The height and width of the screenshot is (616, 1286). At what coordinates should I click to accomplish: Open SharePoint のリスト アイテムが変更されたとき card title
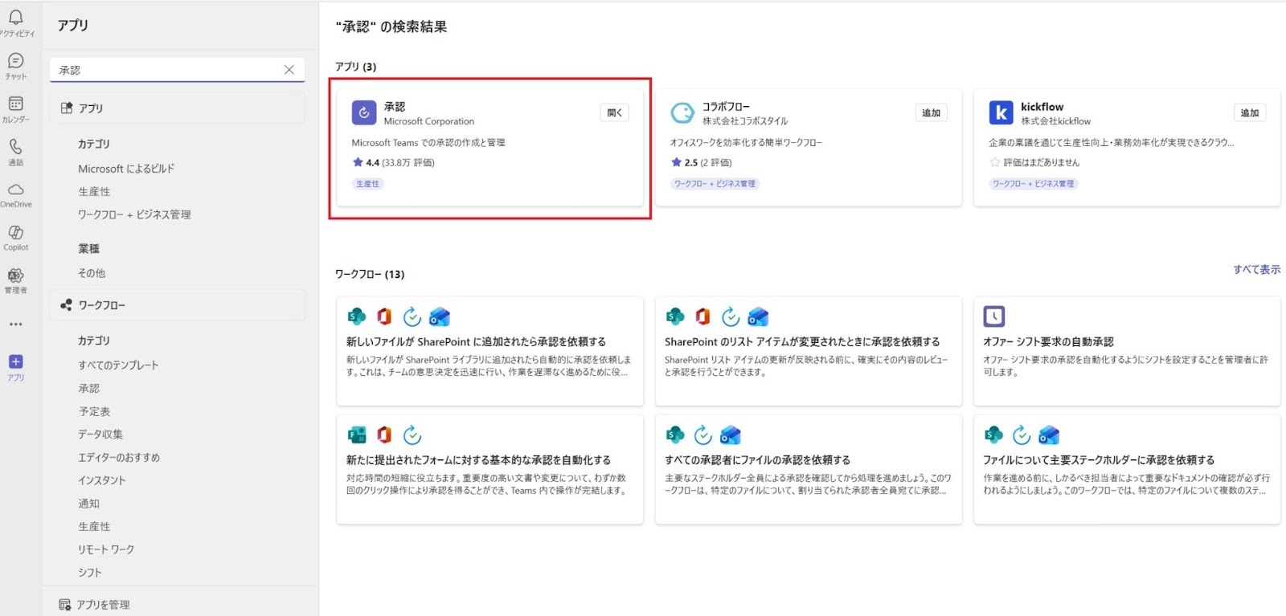point(802,342)
